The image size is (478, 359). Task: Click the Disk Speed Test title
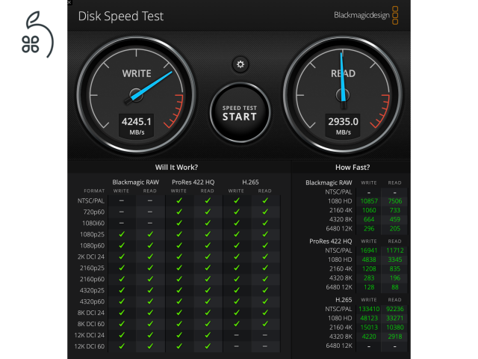tap(121, 16)
